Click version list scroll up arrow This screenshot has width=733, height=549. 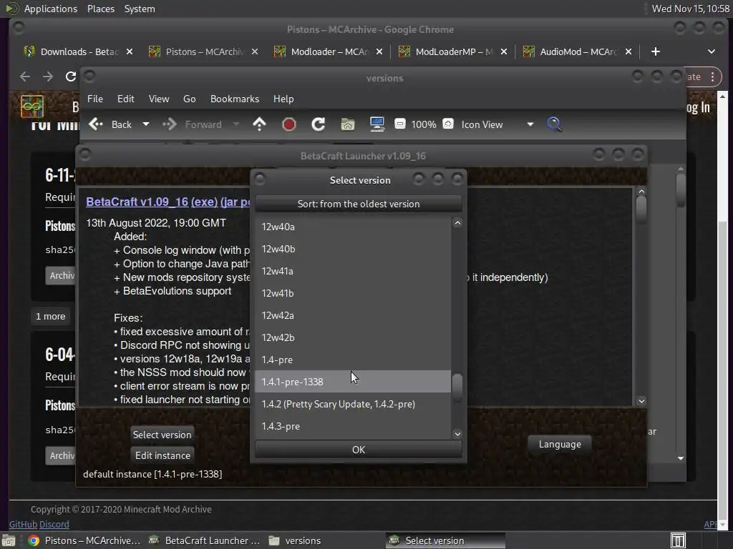(x=457, y=223)
